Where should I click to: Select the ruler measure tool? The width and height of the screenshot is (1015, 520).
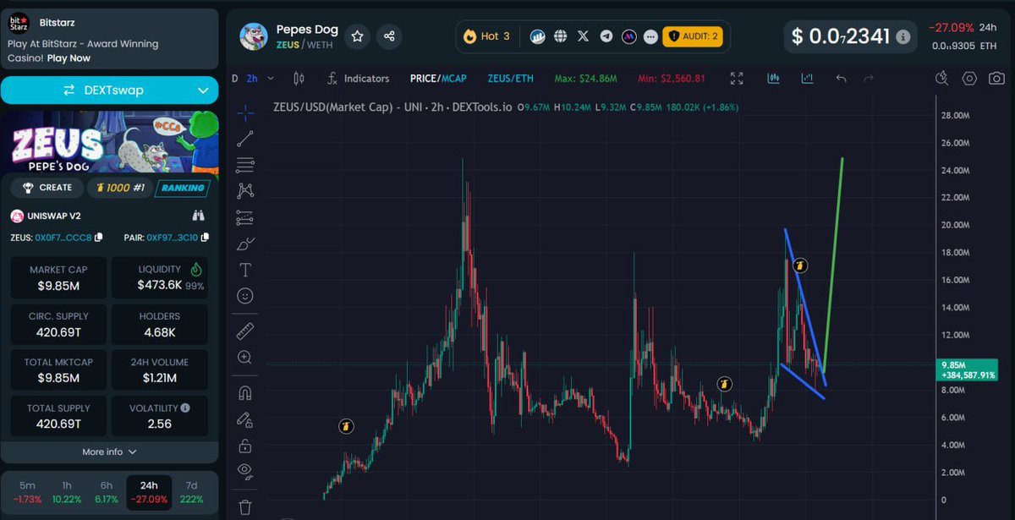coord(245,331)
